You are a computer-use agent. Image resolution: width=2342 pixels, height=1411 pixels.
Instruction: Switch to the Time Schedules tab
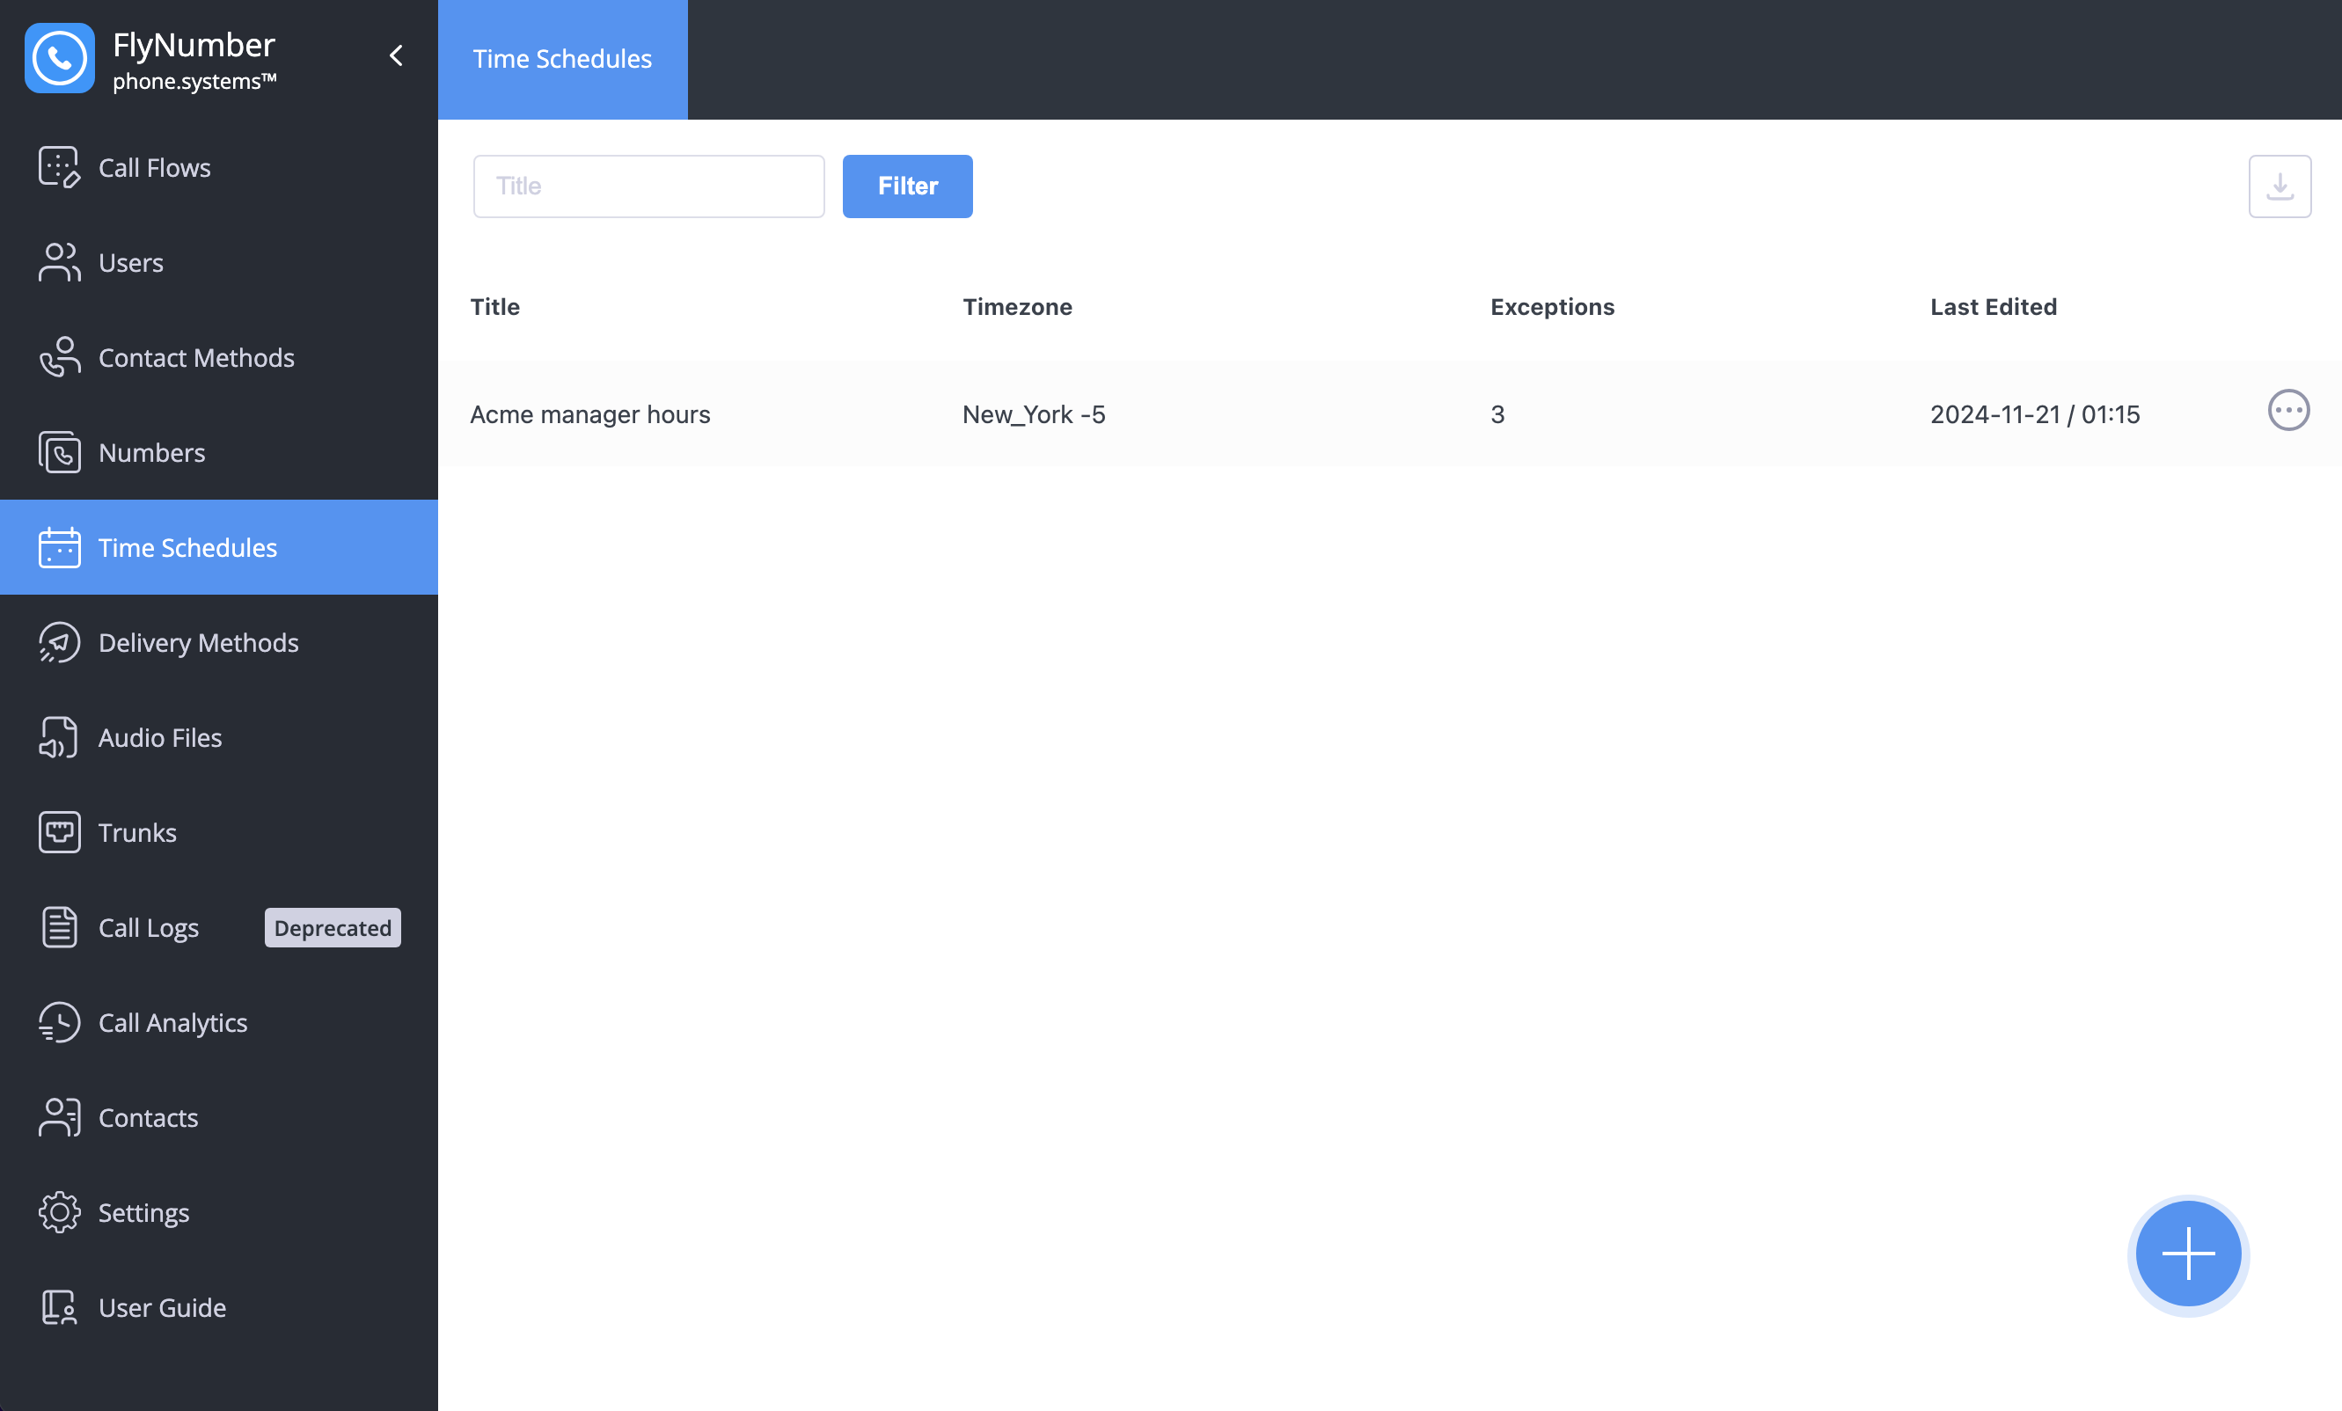pos(563,59)
